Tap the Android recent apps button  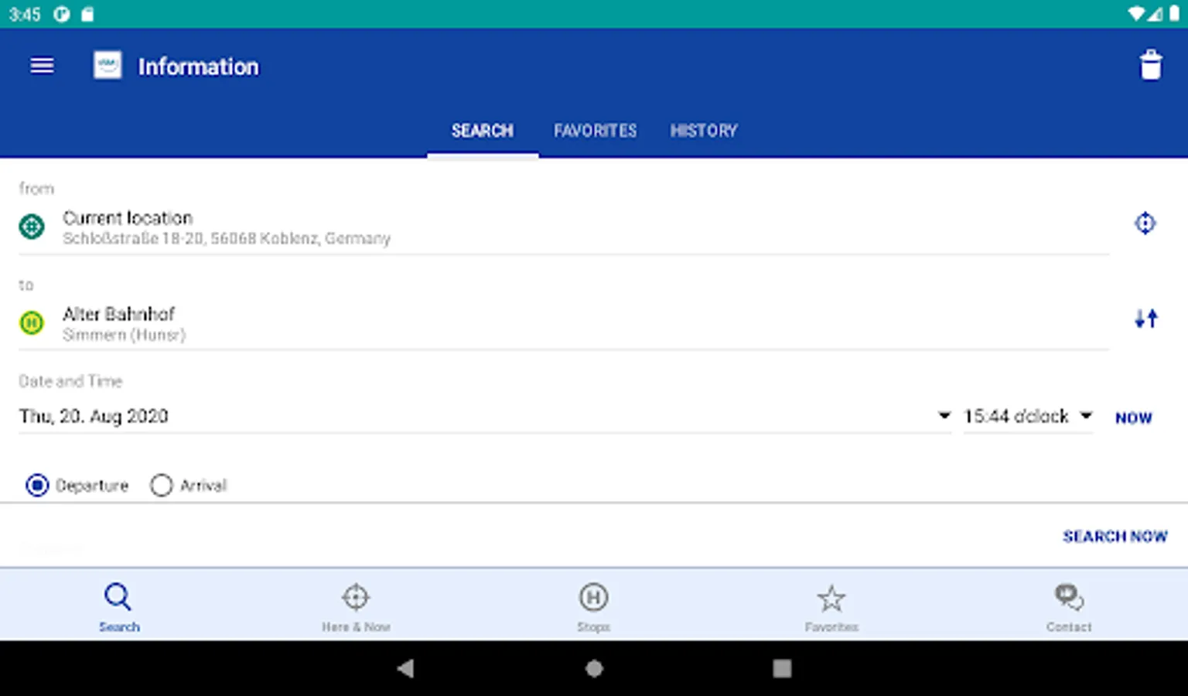[782, 668]
